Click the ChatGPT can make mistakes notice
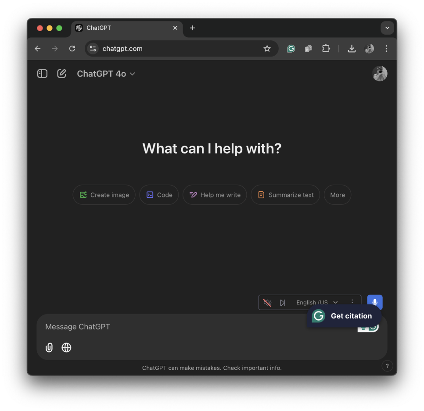This screenshot has width=424, height=411. [212, 368]
